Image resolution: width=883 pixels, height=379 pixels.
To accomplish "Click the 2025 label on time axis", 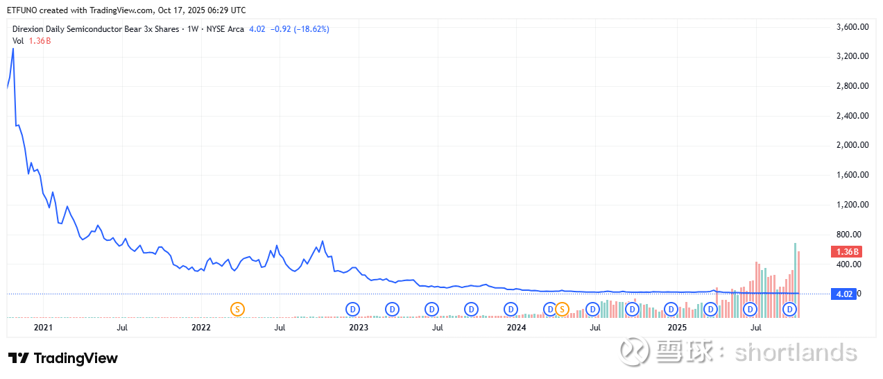I will coord(677,326).
